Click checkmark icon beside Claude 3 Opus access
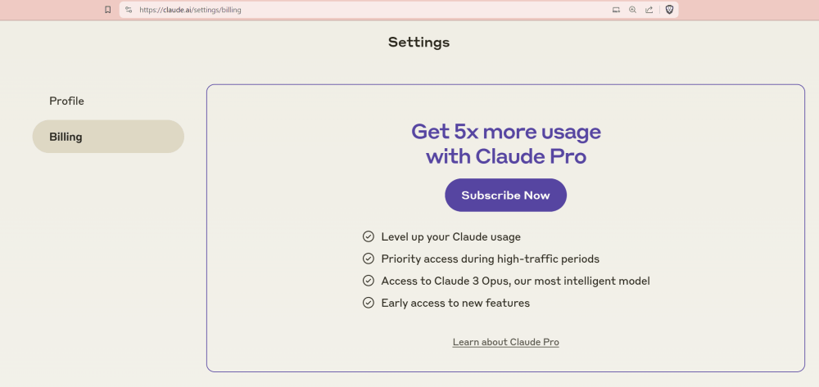This screenshot has height=387, width=819. click(369, 281)
